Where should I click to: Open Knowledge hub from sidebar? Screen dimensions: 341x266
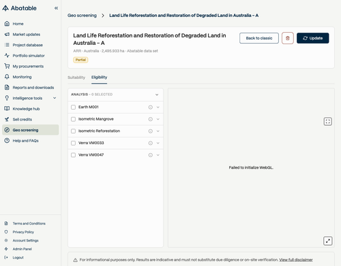point(31,109)
